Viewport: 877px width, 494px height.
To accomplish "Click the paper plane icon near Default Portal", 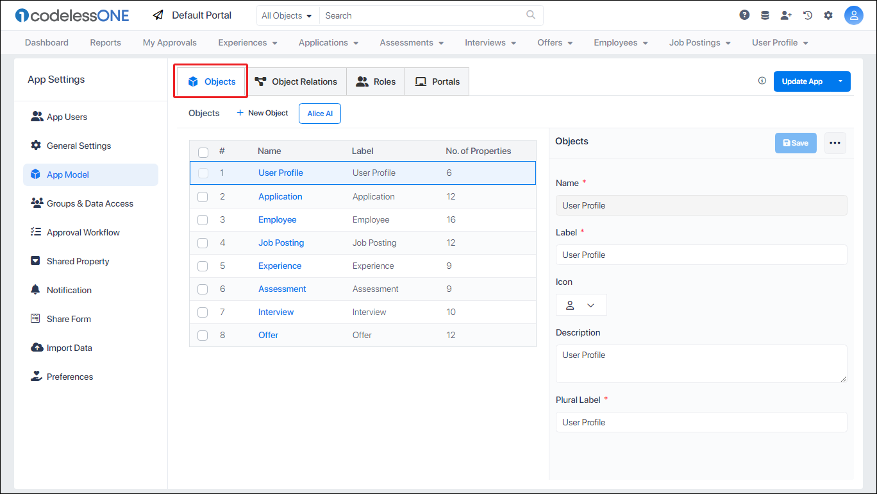I will (158, 14).
